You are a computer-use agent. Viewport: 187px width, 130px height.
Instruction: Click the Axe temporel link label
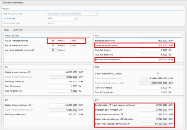(9, 19)
